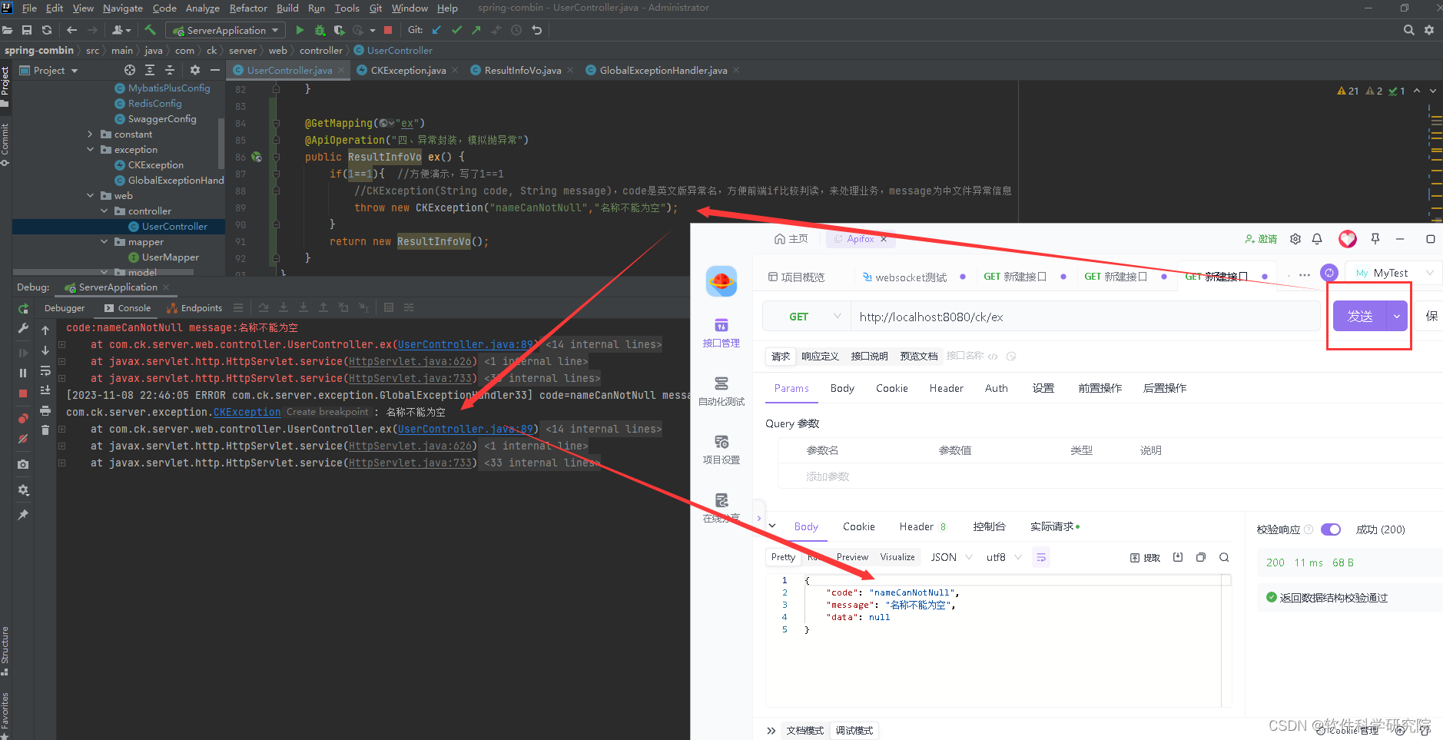Stop the running application with red square icon
The image size is (1443, 740).
pos(388,30)
